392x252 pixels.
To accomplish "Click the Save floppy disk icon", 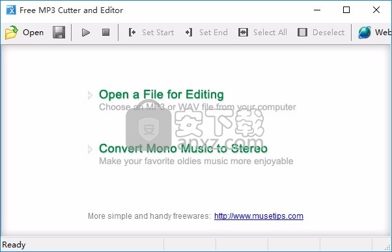I will [x=59, y=33].
